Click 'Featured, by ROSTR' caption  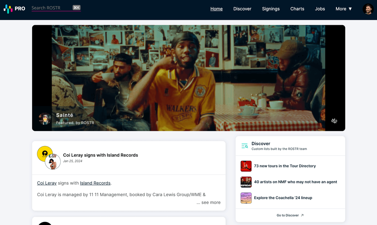(x=75, y=123)
